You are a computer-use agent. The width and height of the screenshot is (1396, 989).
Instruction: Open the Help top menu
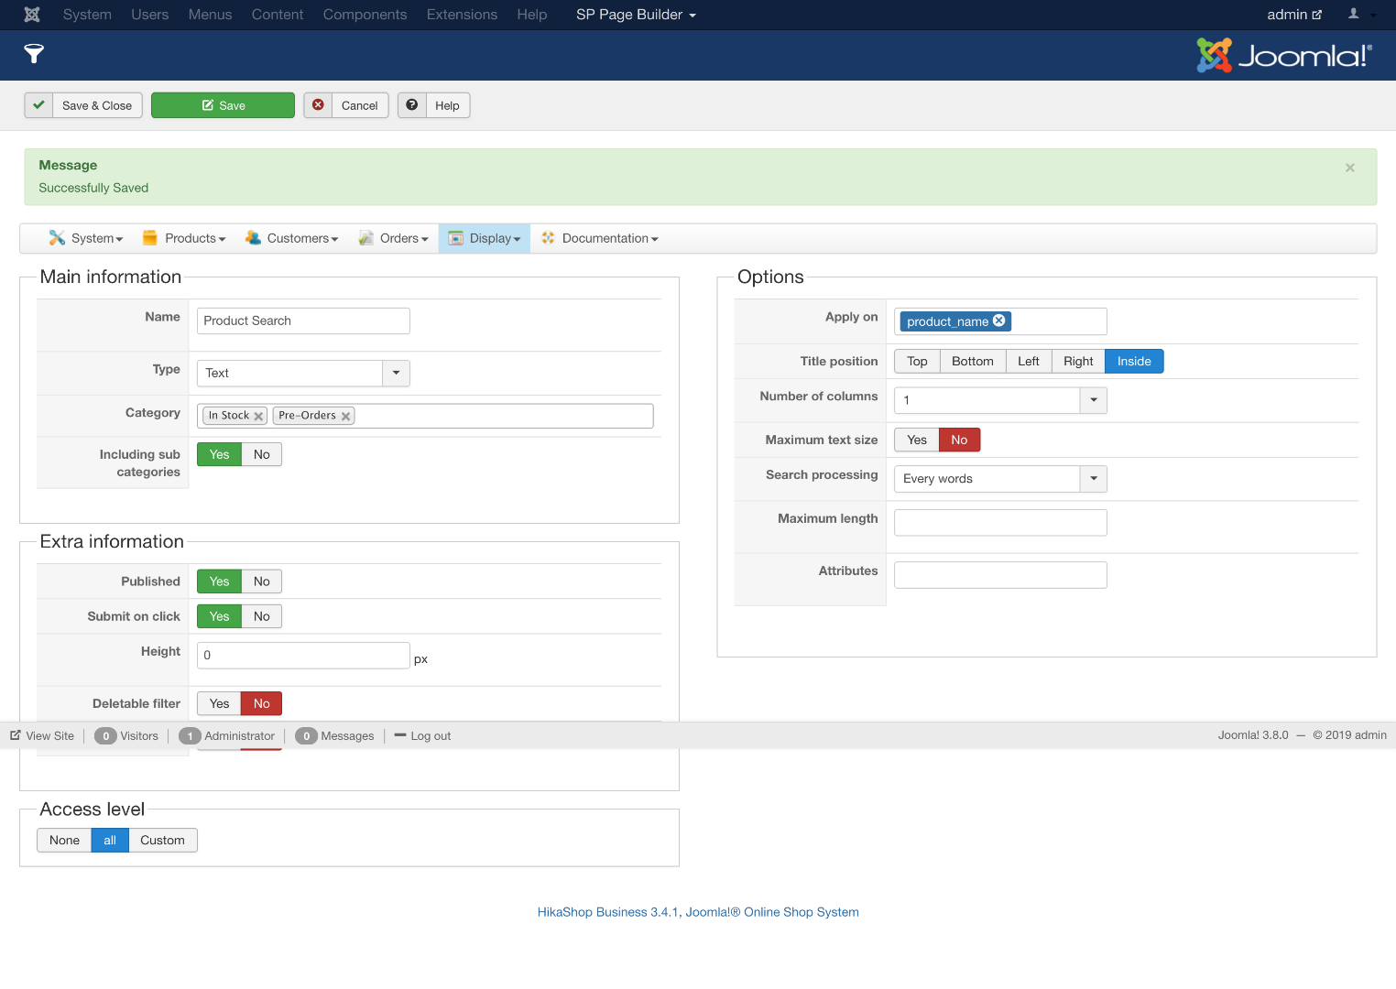pyautogui.click(x=532, y=15)
